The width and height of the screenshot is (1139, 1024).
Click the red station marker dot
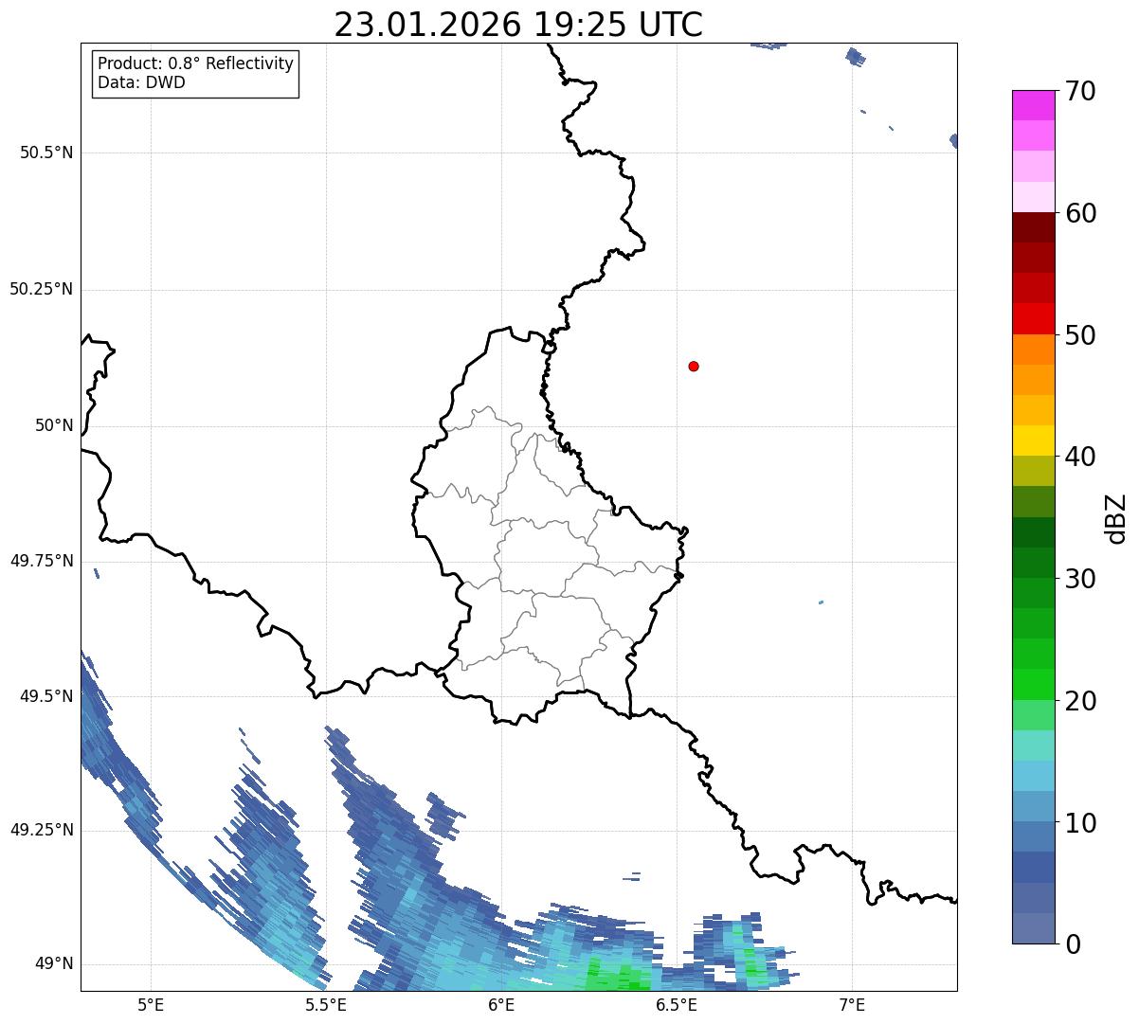coord(694,366)
